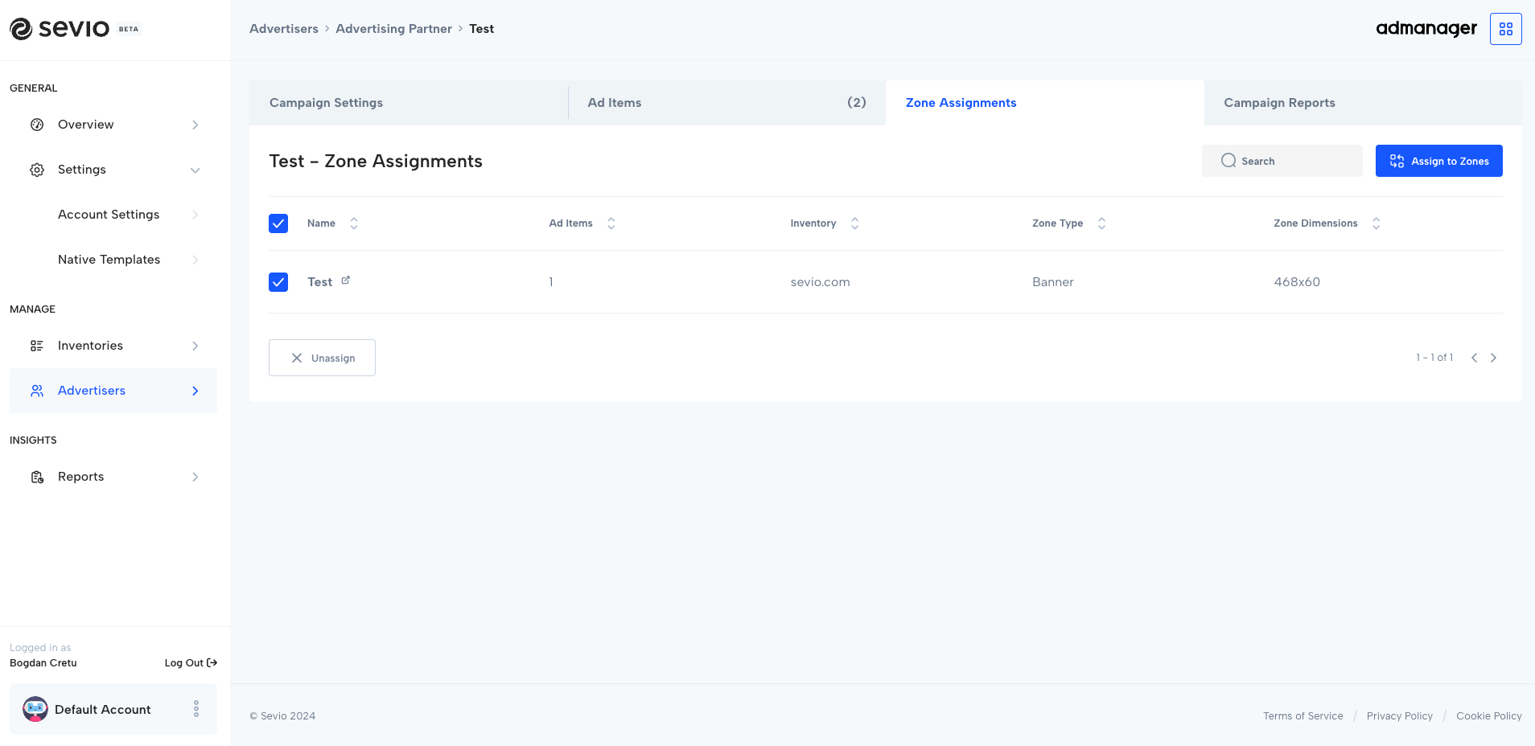Open Default Account three-dot menu

(x=196, y=709)
